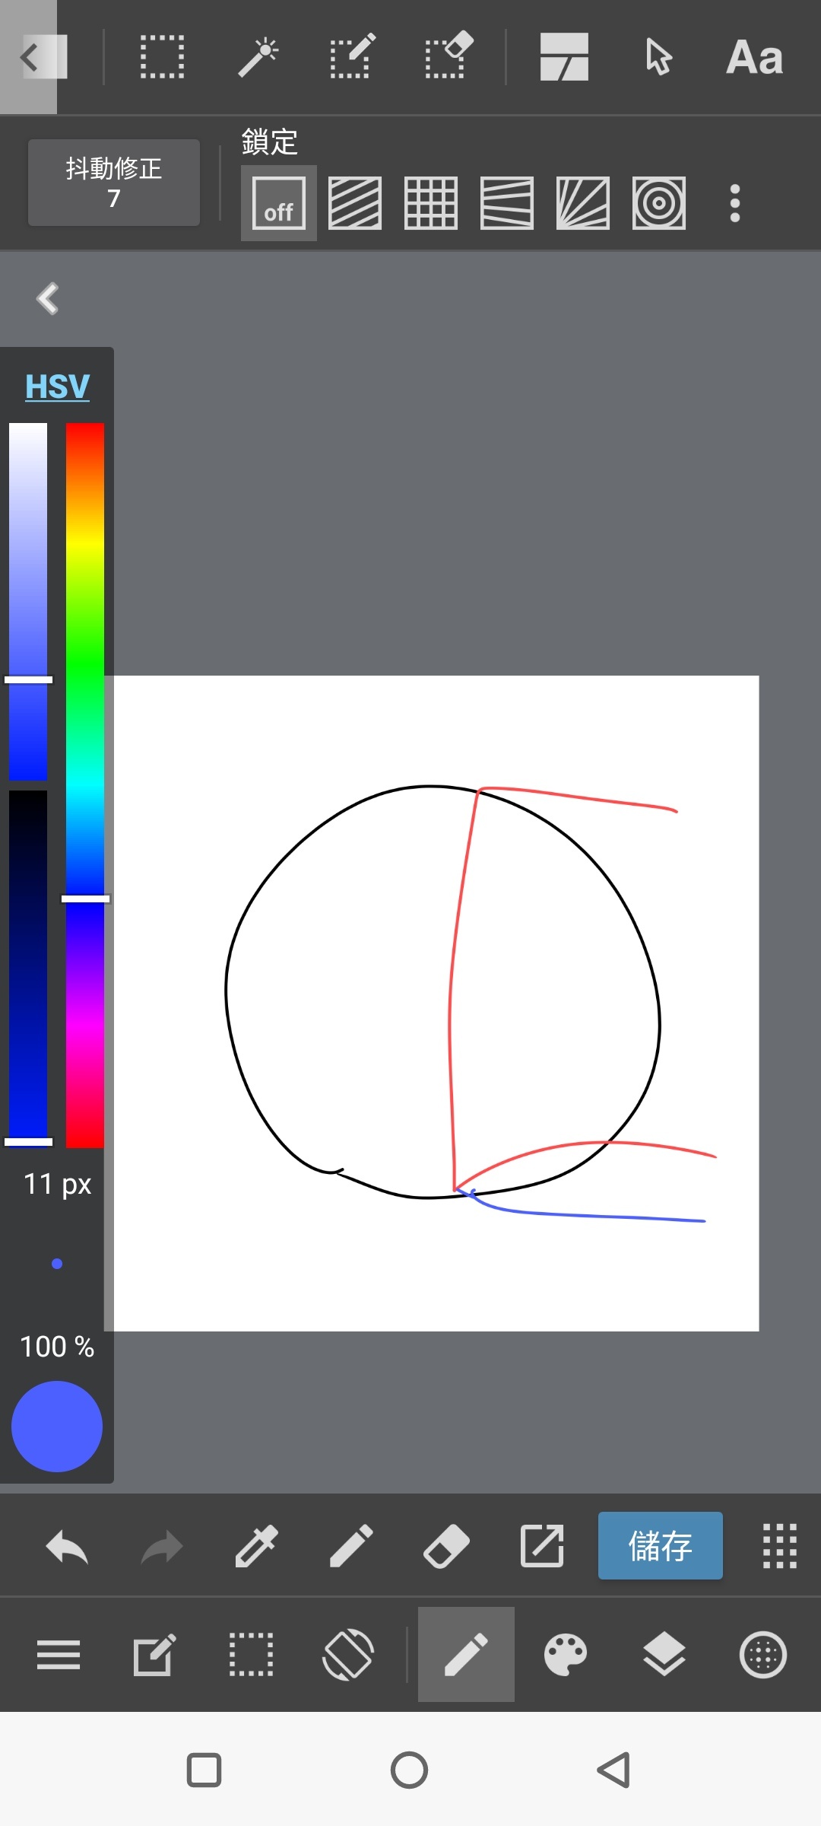
Task: Select the Aa text tool
Action: click(x=754, y=58)
